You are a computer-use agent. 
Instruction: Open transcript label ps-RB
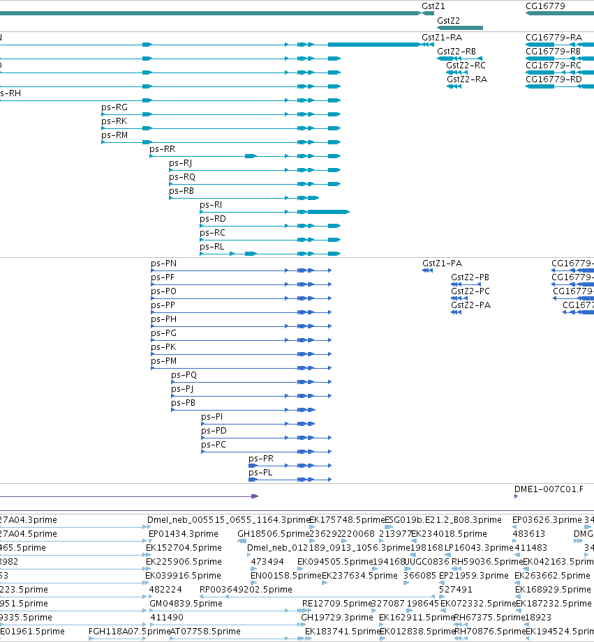(181, 190)
